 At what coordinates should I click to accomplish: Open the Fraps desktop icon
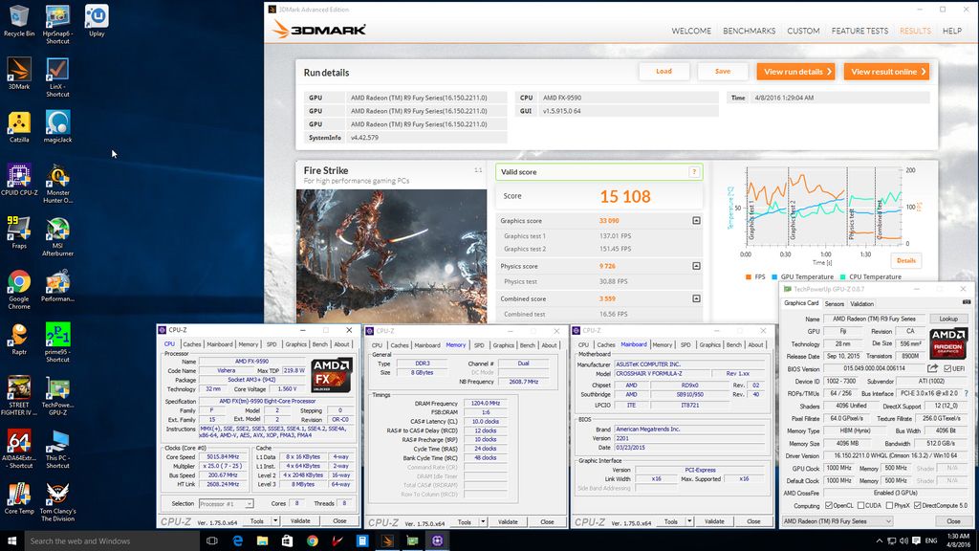click(18, 231)
